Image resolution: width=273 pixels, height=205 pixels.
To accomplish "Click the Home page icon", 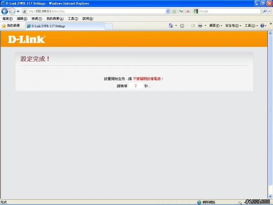I will pyautogui.click(x=171, y=26).
